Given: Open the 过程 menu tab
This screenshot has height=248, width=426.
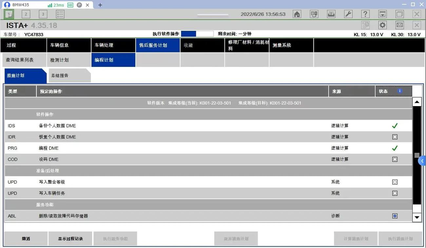Looking at the screenshot, I should coord(23,45).
